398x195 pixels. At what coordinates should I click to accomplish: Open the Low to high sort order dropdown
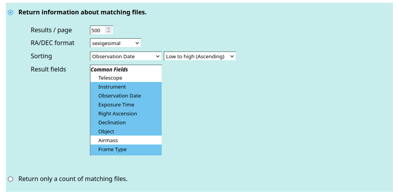coord(200,56)
